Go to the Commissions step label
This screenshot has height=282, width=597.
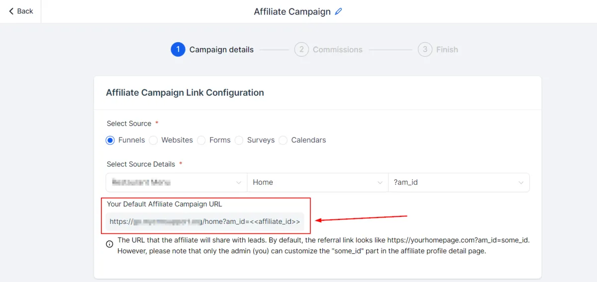click(337, 50)
